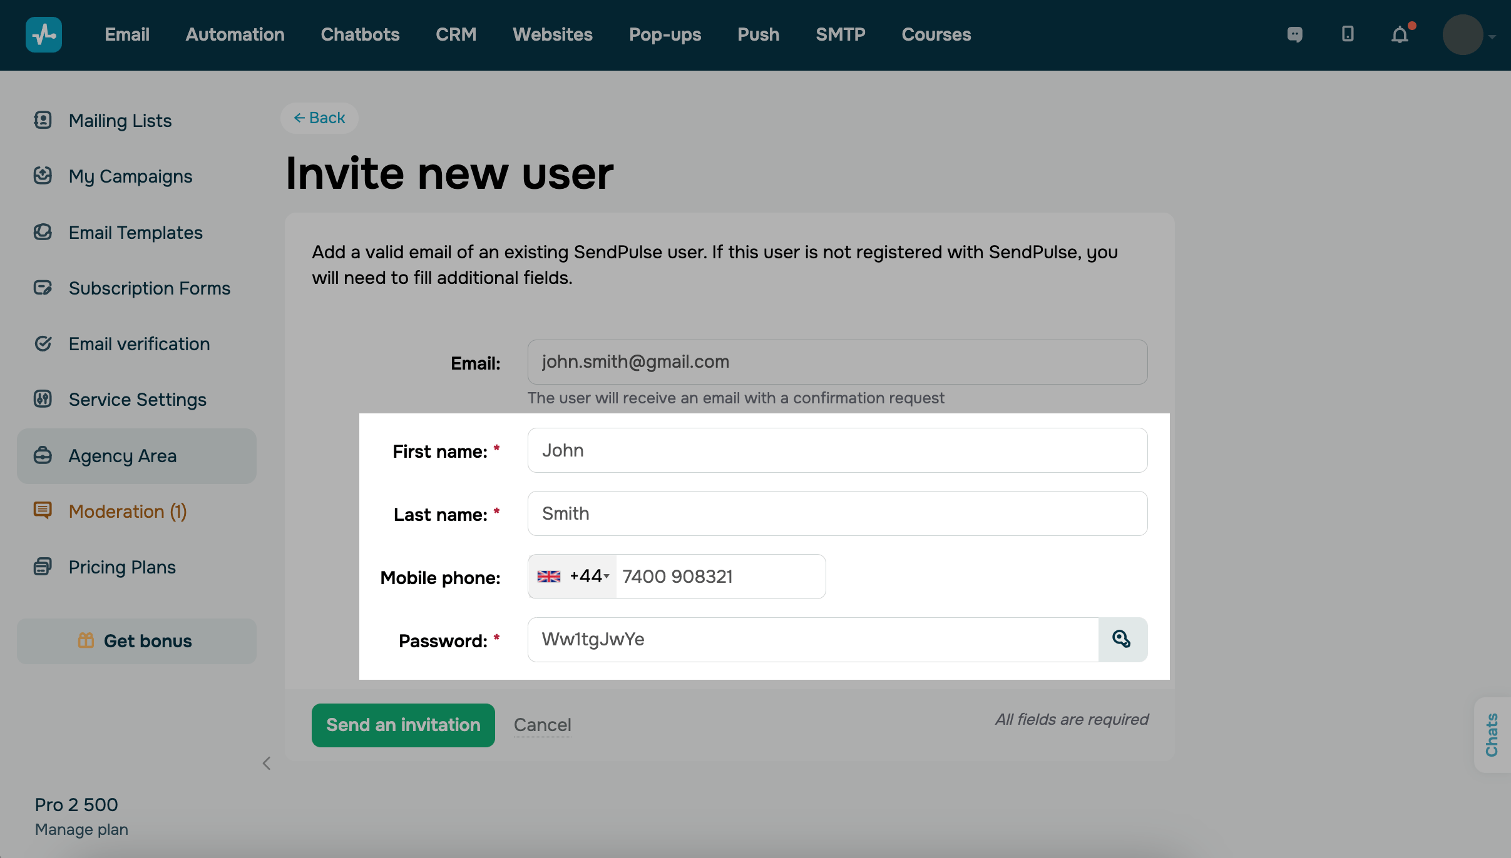The width and height of the screenshot is (1511, 858).
Task: Click the mobile device icon in header
Action: 1348,34
